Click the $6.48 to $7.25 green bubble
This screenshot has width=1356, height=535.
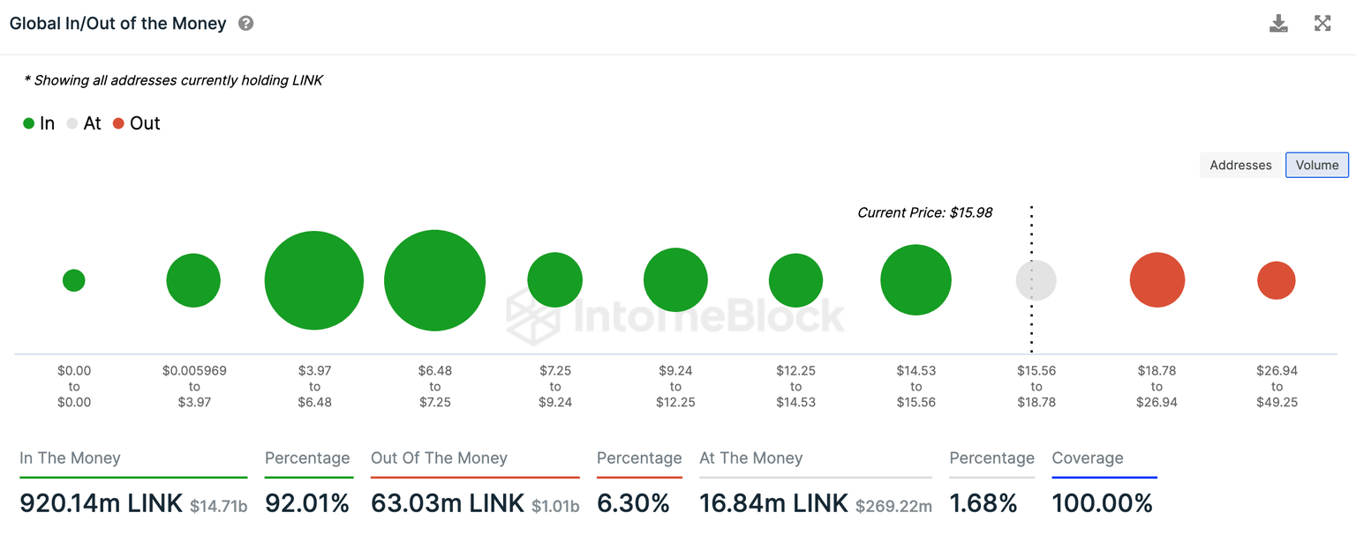[434, 280]
